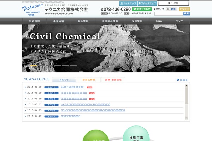Screen dimensions: 212x141
Task: Open リンク navigation menu
Action: click(x=179, y=21)
